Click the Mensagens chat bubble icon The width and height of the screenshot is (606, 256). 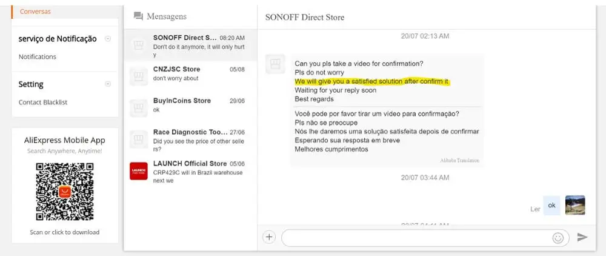point(138,16)
